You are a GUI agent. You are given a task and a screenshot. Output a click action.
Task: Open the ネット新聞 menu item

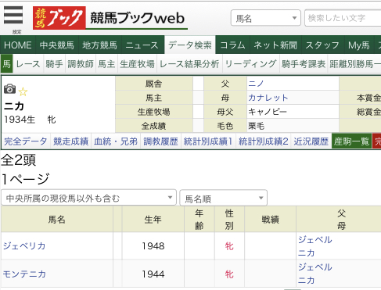(275, 45)
